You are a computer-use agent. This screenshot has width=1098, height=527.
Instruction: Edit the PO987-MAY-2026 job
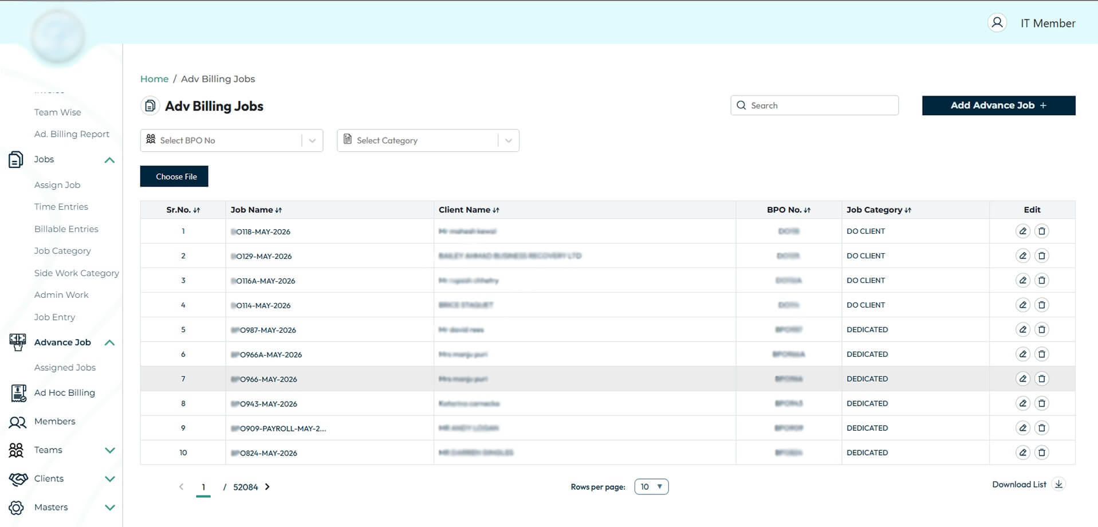pos(1022,330)
